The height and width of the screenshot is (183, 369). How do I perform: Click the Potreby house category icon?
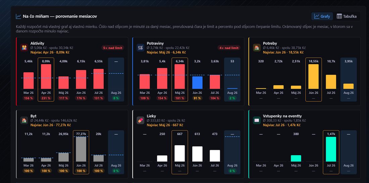pyautogui.click(x=257, y=48)
